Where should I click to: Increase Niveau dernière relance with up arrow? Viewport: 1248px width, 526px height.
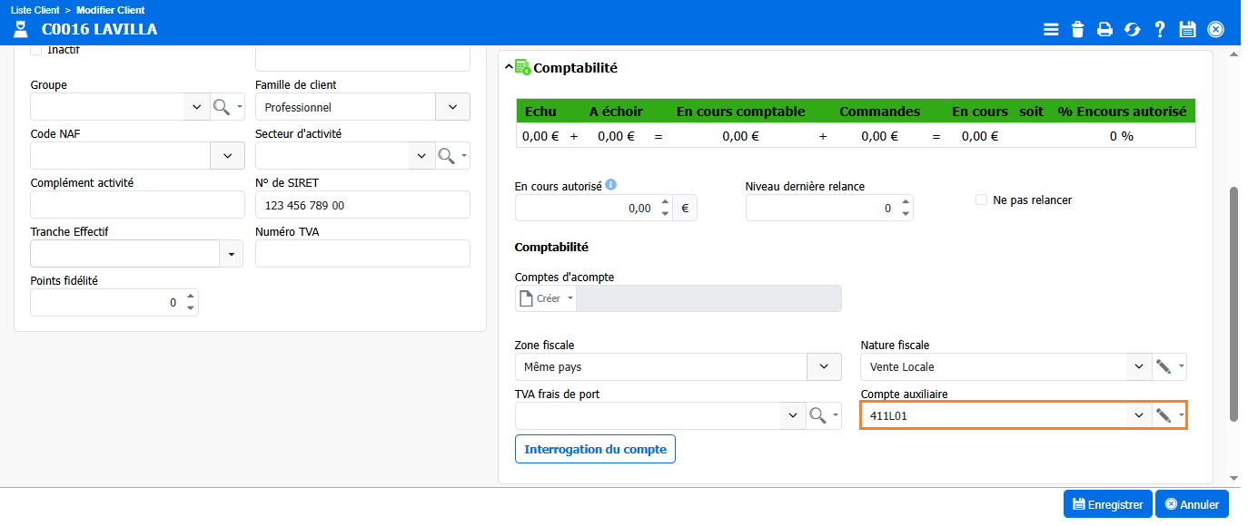904,203
